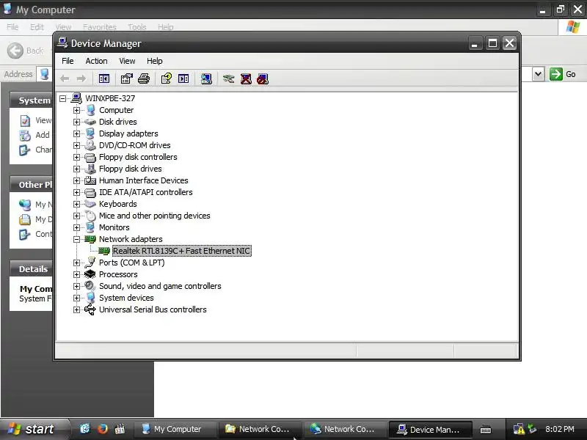The height and width of the screenshot is (440, 587).
Task: Open the View menu in Device Manager
Action: click(127, 61)
